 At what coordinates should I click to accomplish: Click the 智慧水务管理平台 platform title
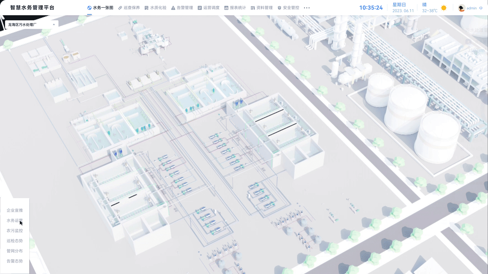point(32,8)
